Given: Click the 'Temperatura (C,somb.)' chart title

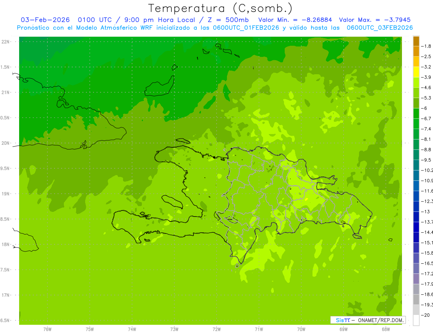Looking at the screenshot, I should (220, 8).
